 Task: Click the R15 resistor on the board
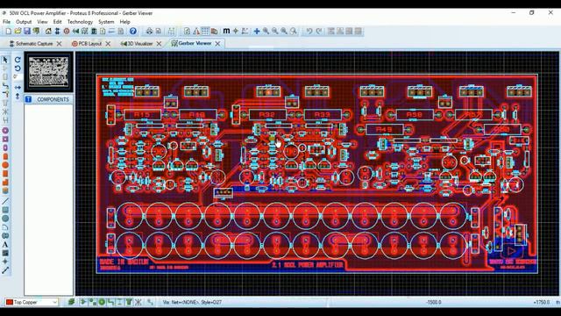point(143,115)
